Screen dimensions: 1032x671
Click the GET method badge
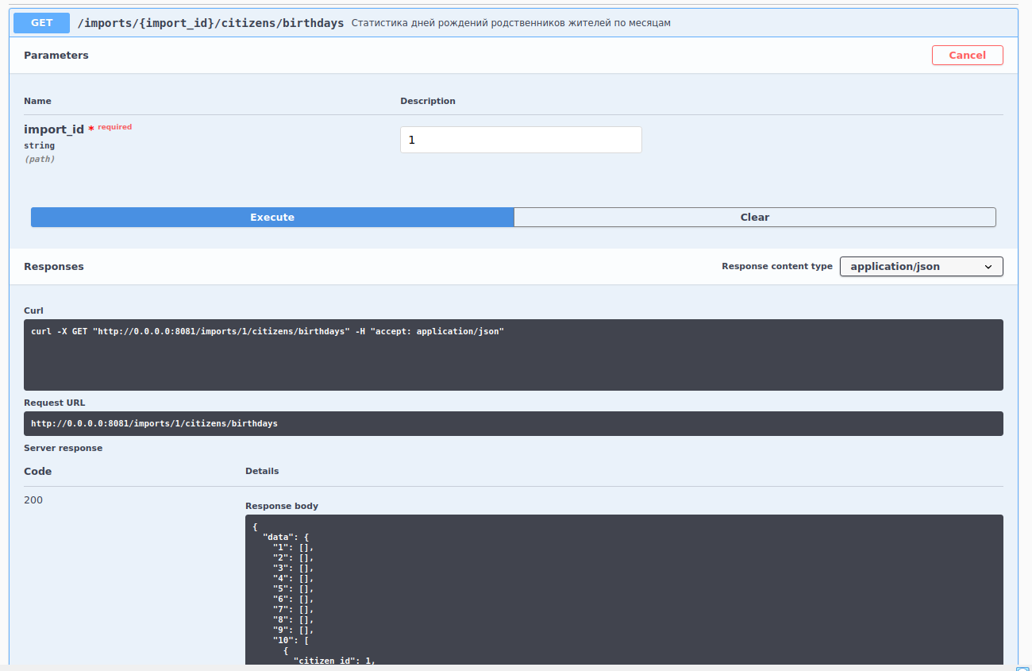[42, 23]
